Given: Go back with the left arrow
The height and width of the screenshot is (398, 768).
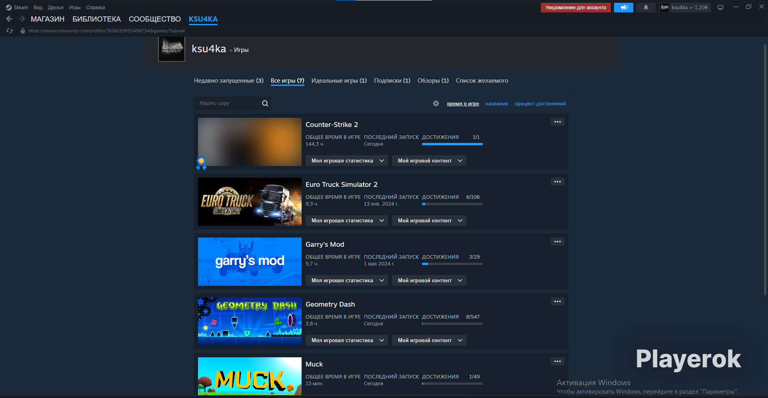Looking at the screenshot, I should pyautogui.click(x=9, y=19).
